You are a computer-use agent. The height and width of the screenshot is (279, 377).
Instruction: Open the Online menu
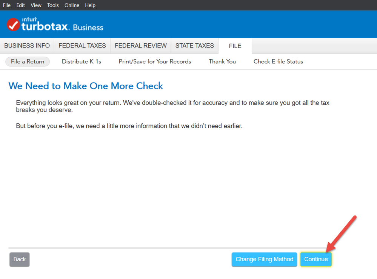click(72, 5)
